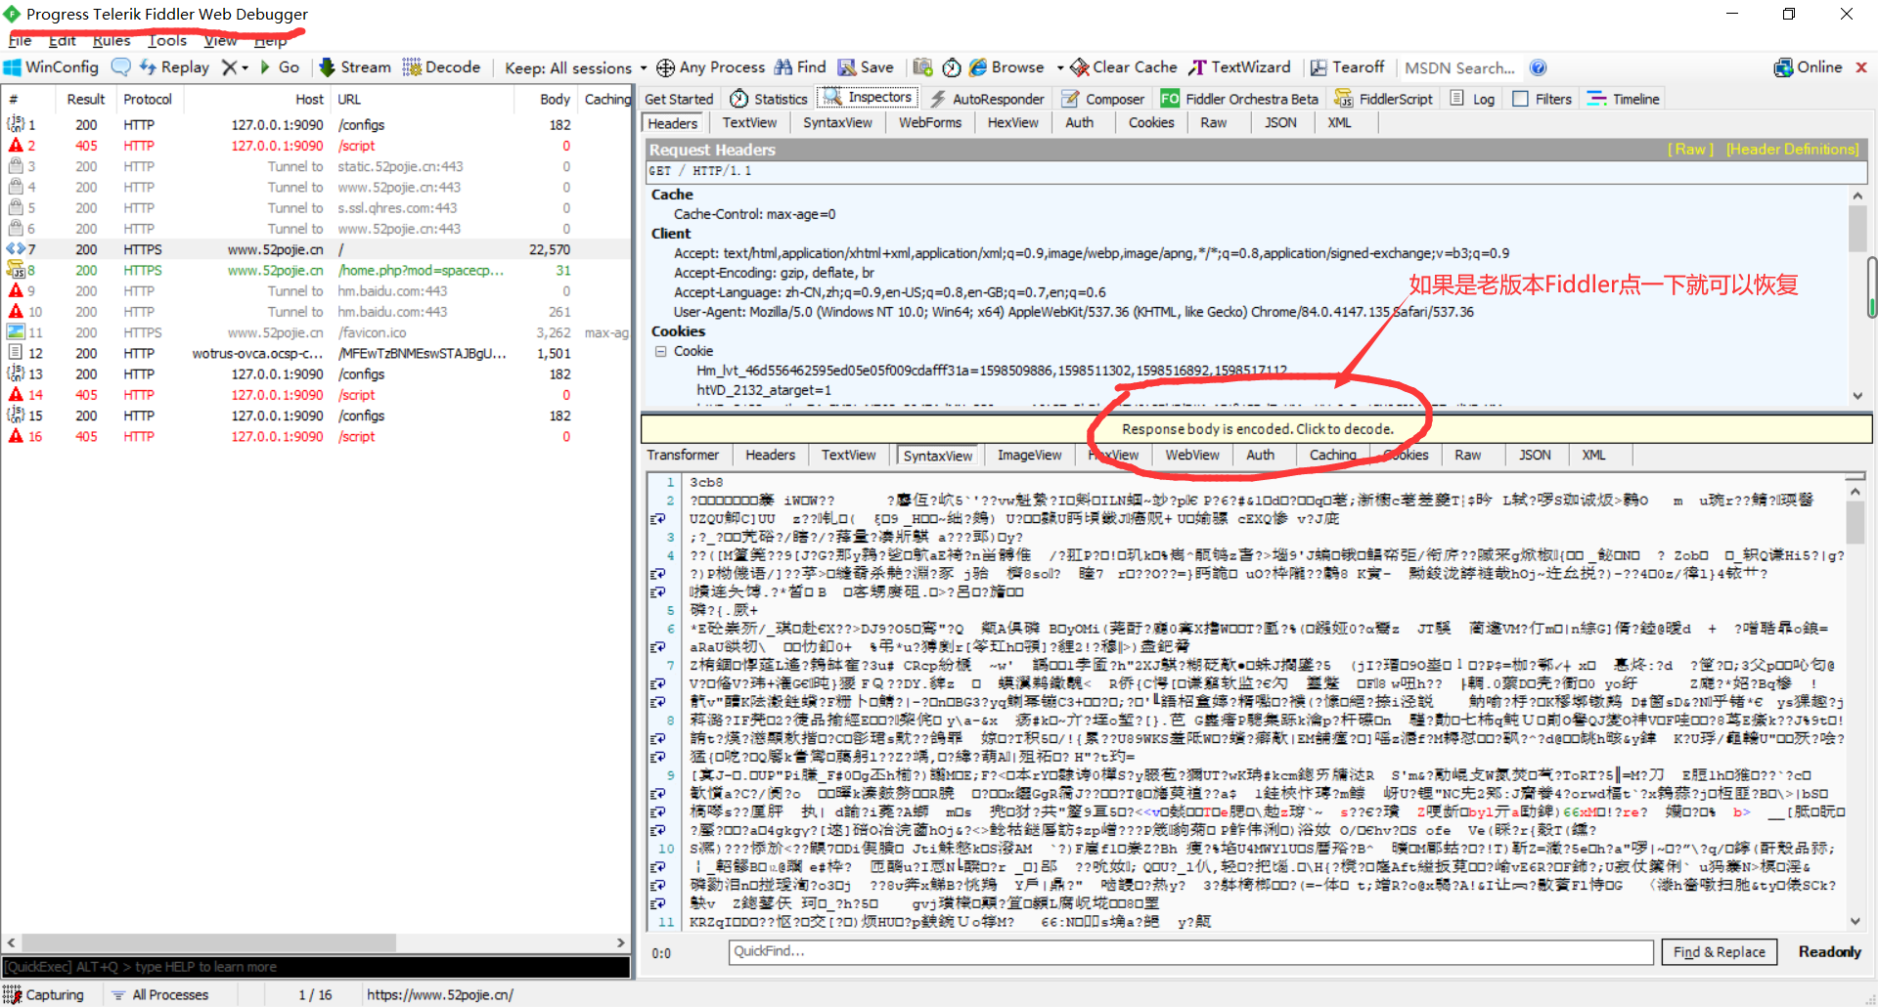This screenshot has height=1007, width=1878.
Task: Open Find sessions binoculars
Action: (801, 67)
